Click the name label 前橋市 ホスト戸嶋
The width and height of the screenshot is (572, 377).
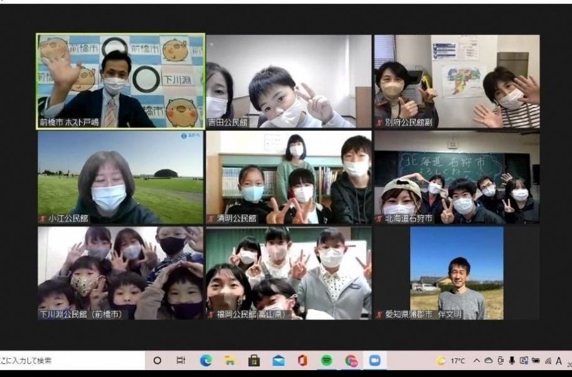point(69,122)
